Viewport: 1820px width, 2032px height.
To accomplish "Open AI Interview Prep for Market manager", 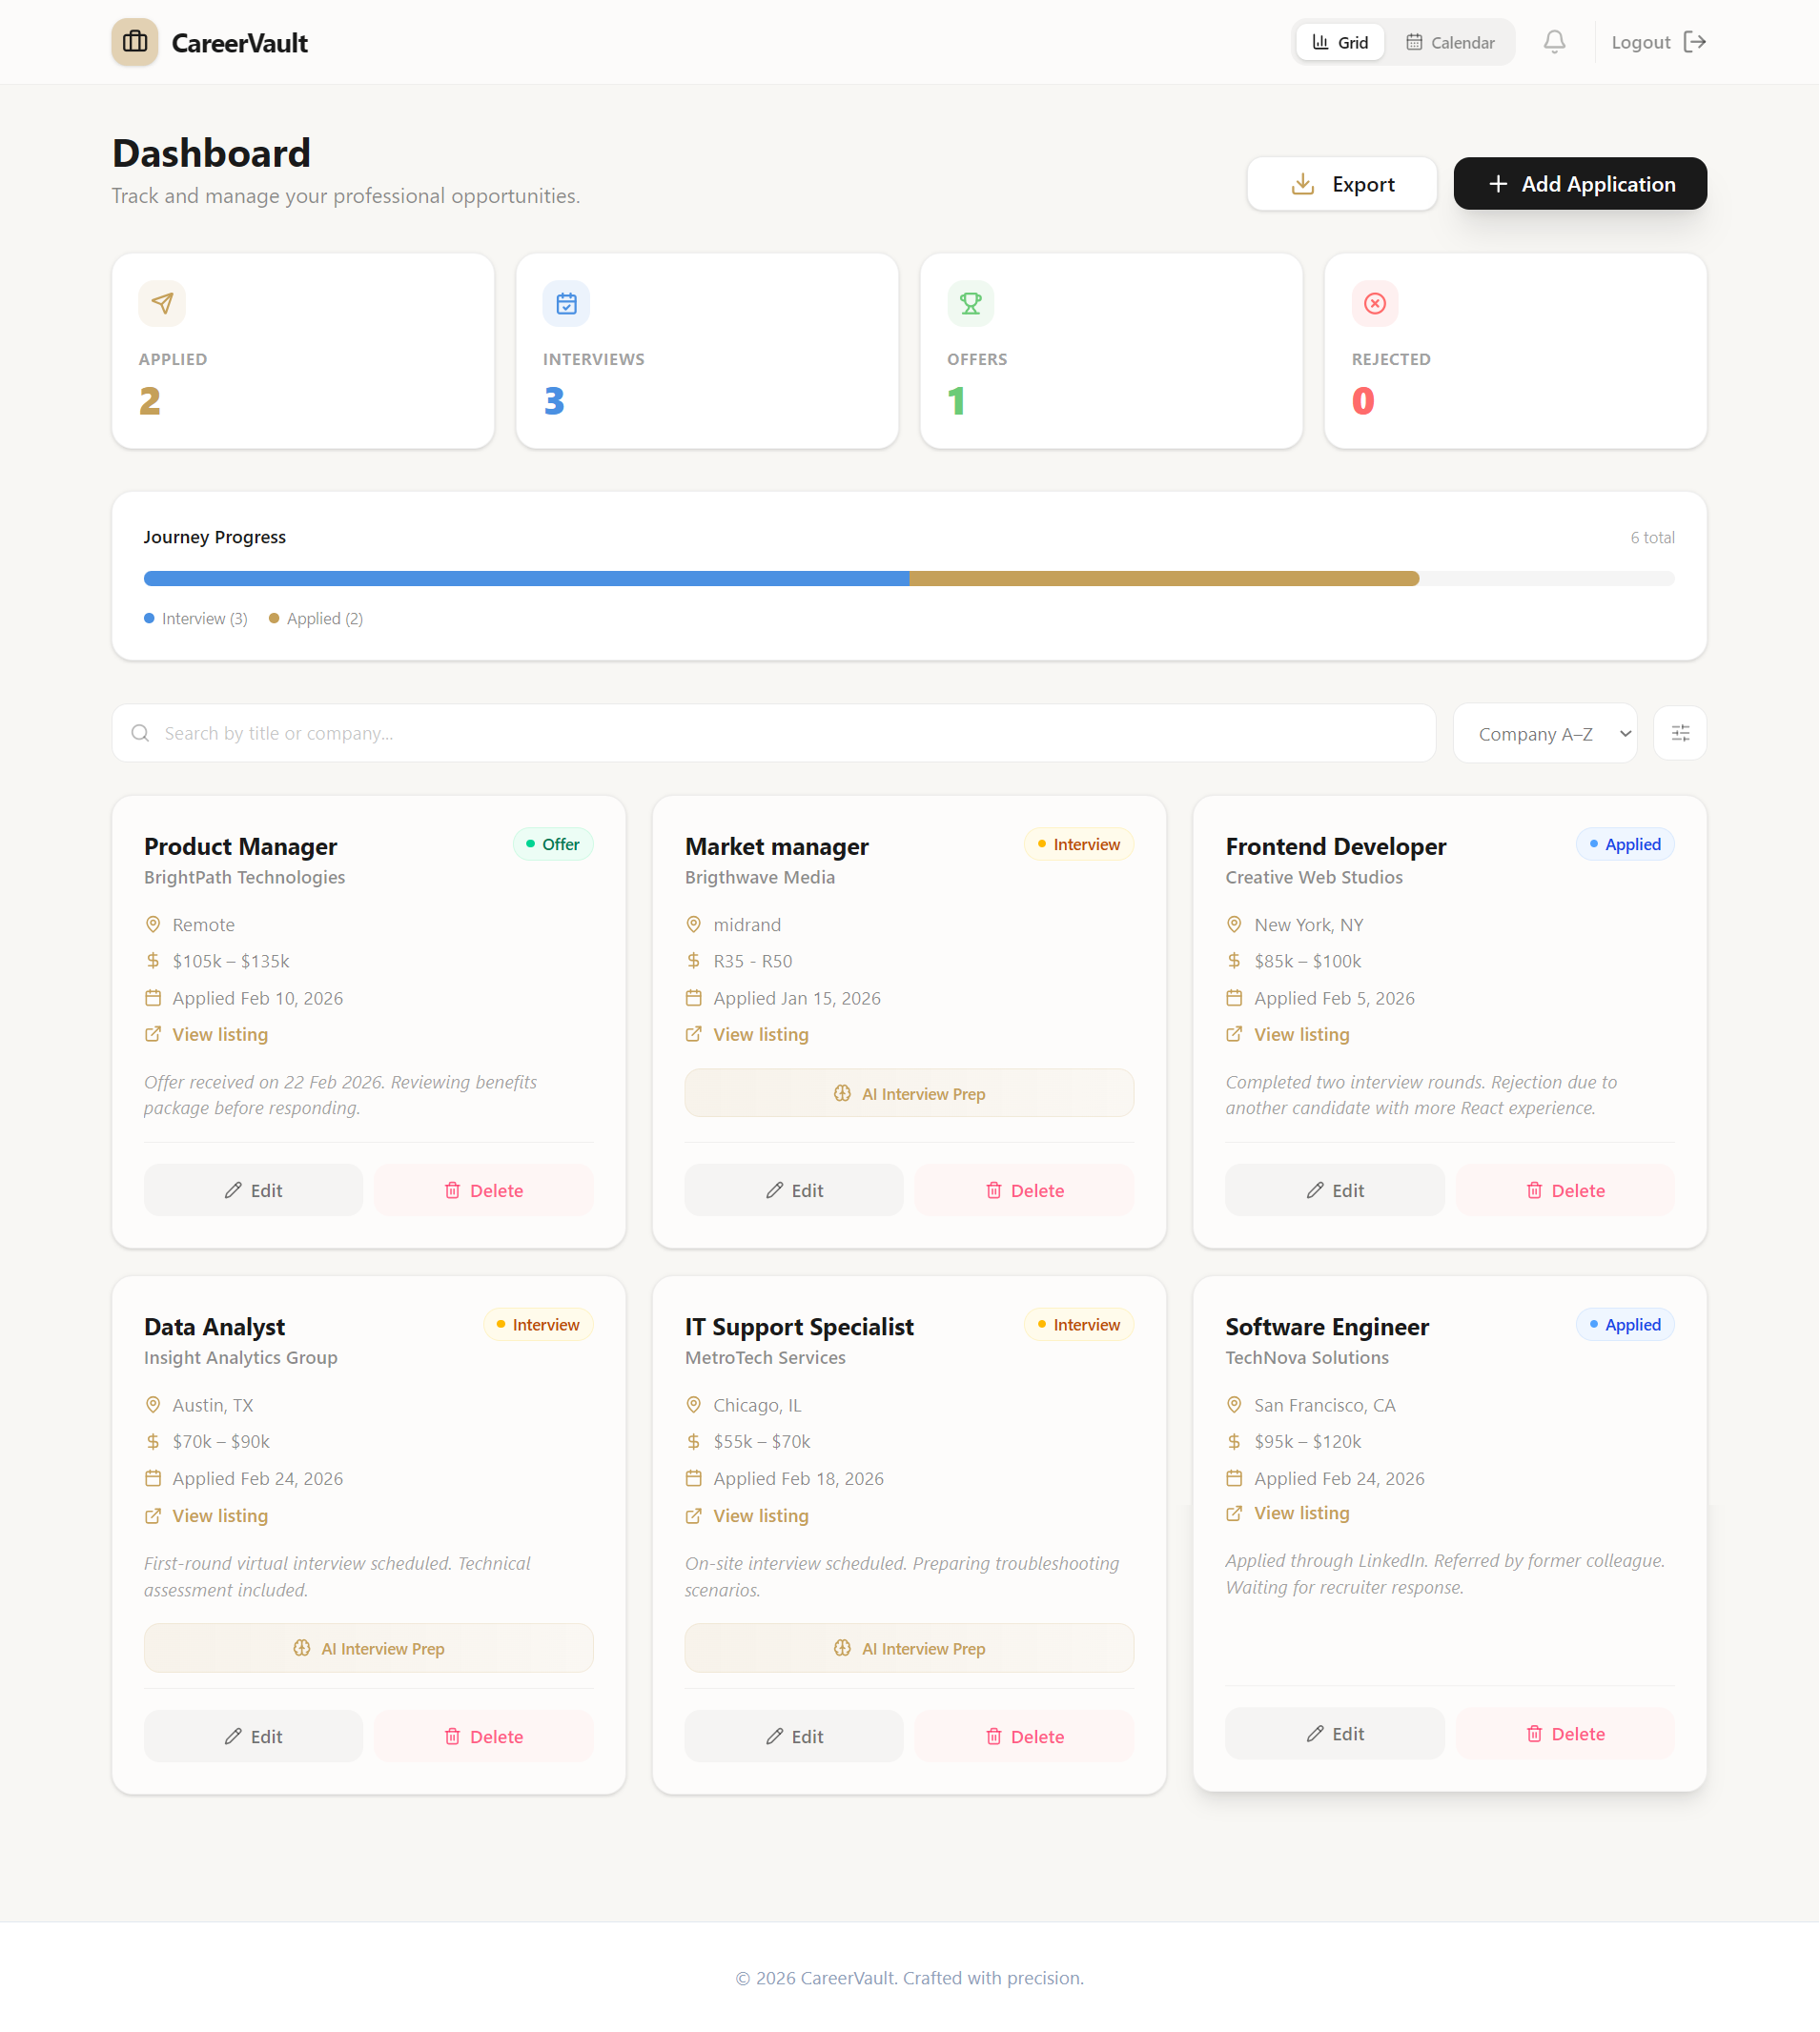I will 910,1093.
